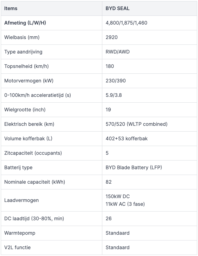The width and height of the screenshot is (198, 256).
Task: Click the dimensions value 4,800/1,875/1,460
Action: 126,23
